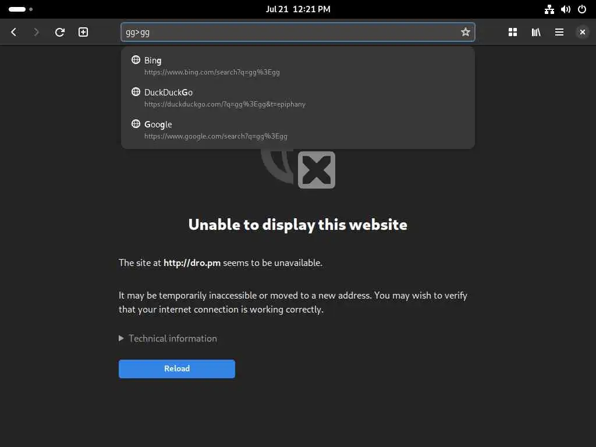This screenshot has height=447, width=596.
Task: Open the tab overview grid icon
Action: [x=513, y=33]
